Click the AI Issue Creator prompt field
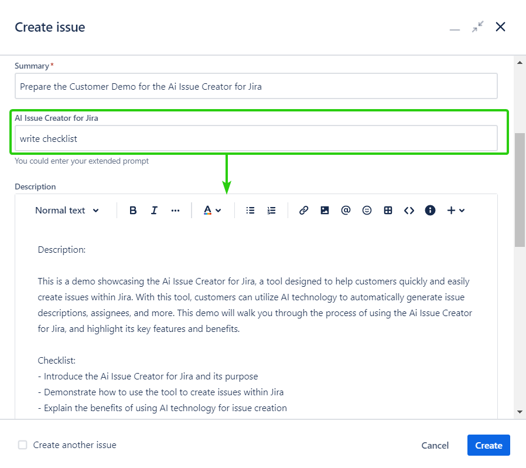Screen dimensions: 526x468 256,138
